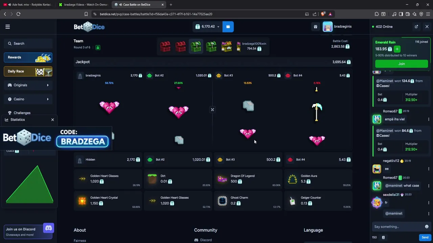Switch to bradzega Videos Kick tab
The width and height of the screenshot is (433, 243).
[83, 5]
